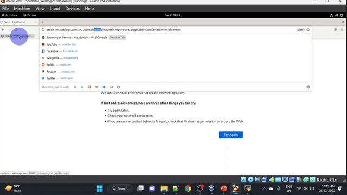This screenshot has height=195, width=347.
Task: Click the ENG IN language indicator
Action: (x=289, y=188)
